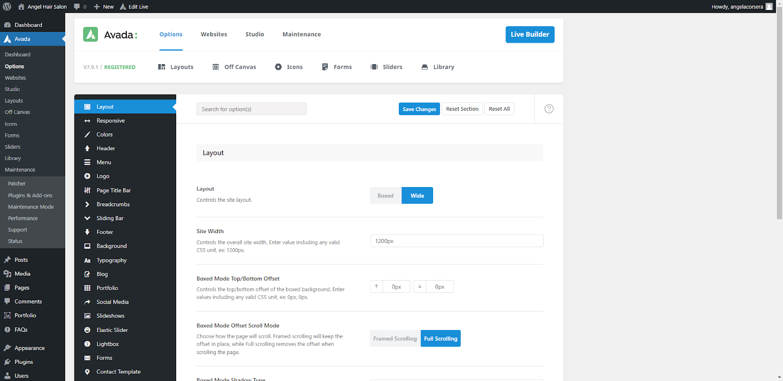Viewport: 783px width, 381px height.
Task: Click the Background icon in options panel
Action: click(x=87, y=246)
